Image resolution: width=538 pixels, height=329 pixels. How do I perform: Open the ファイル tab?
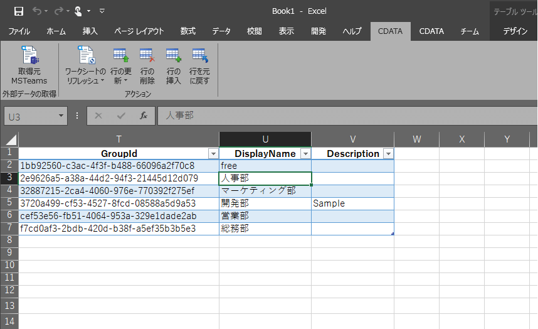coord(19,31)
